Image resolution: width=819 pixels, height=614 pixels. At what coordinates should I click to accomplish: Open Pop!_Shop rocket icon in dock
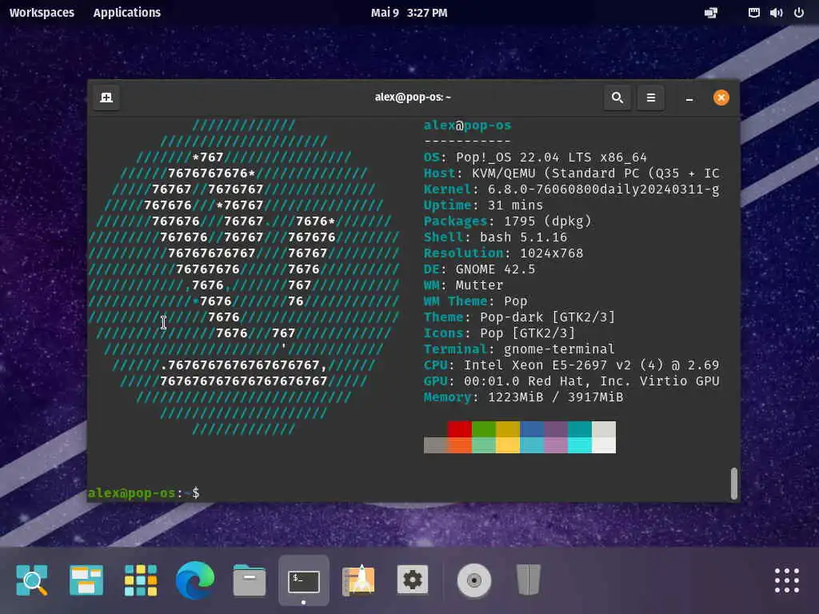(358, 580)
